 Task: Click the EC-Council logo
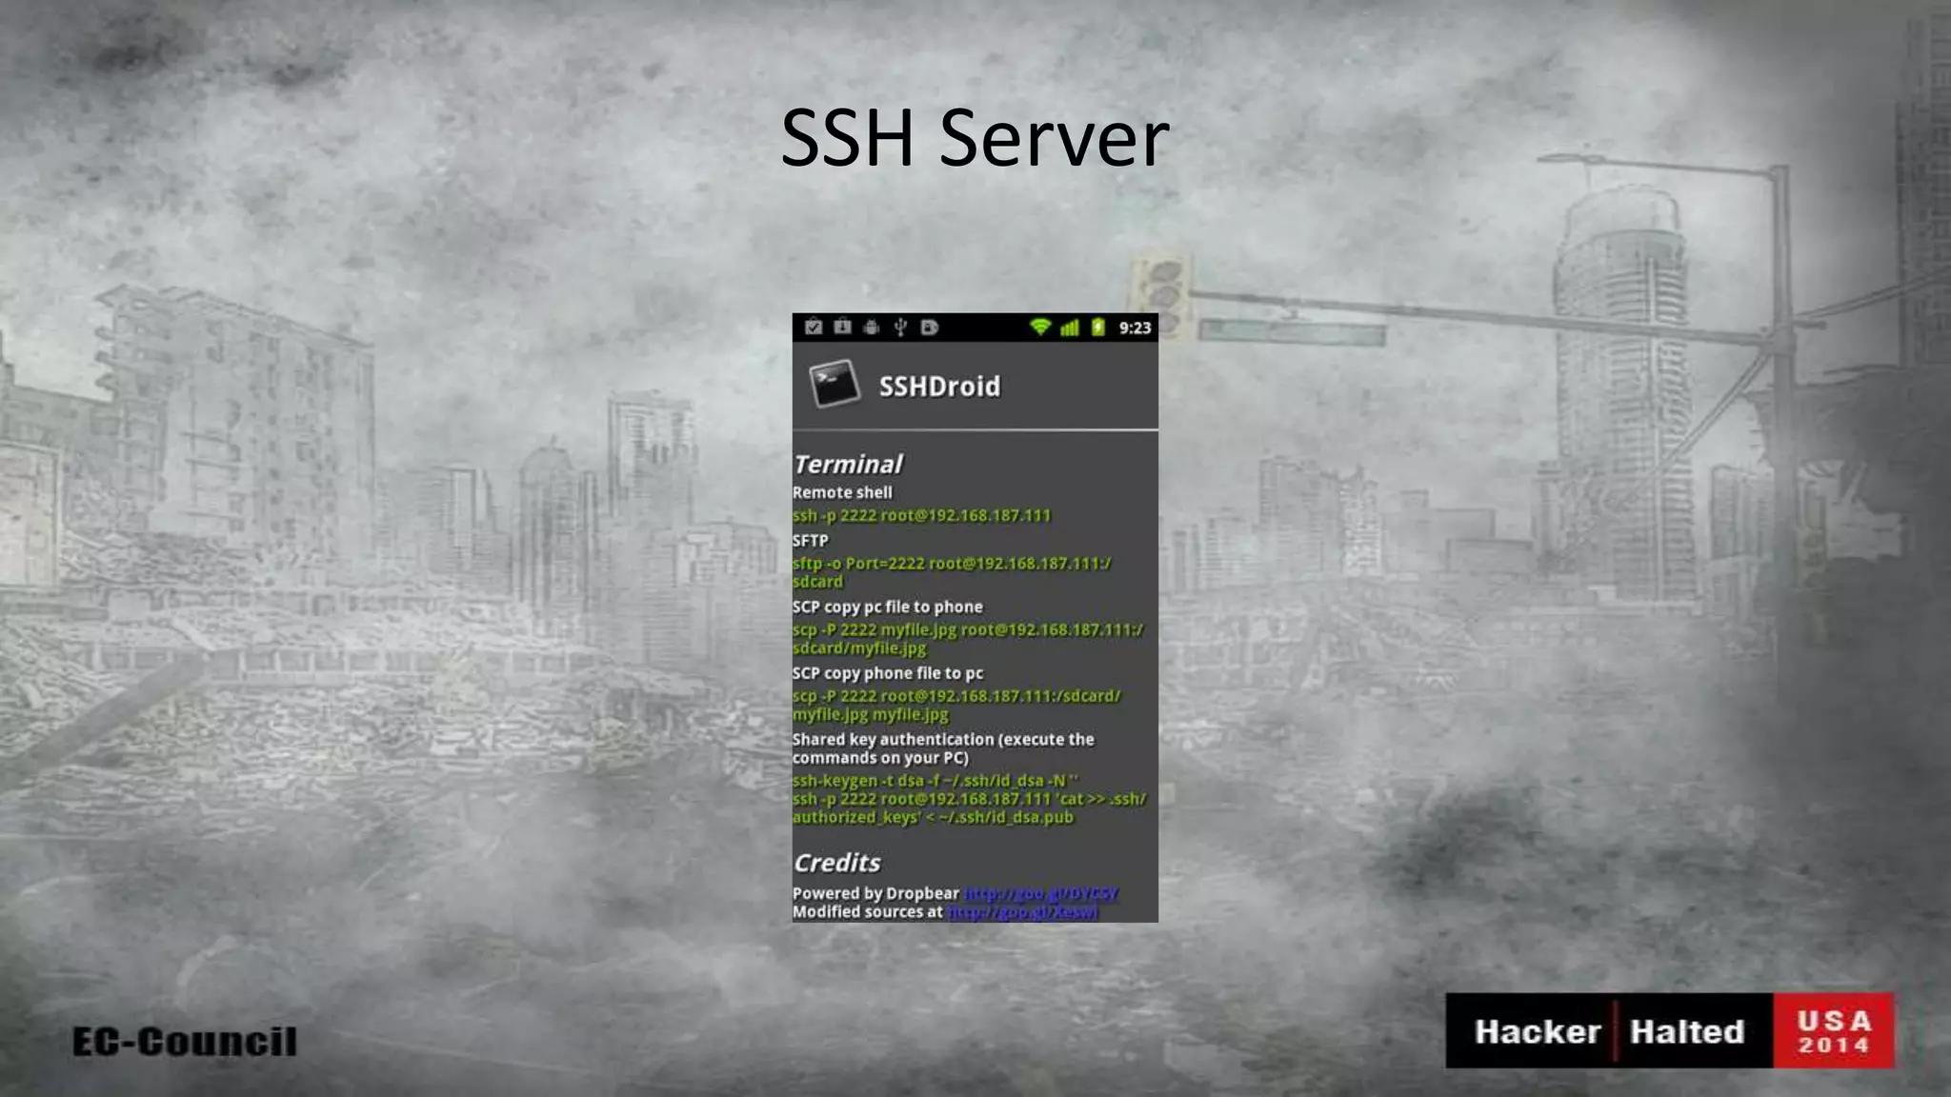(185, 1042)
